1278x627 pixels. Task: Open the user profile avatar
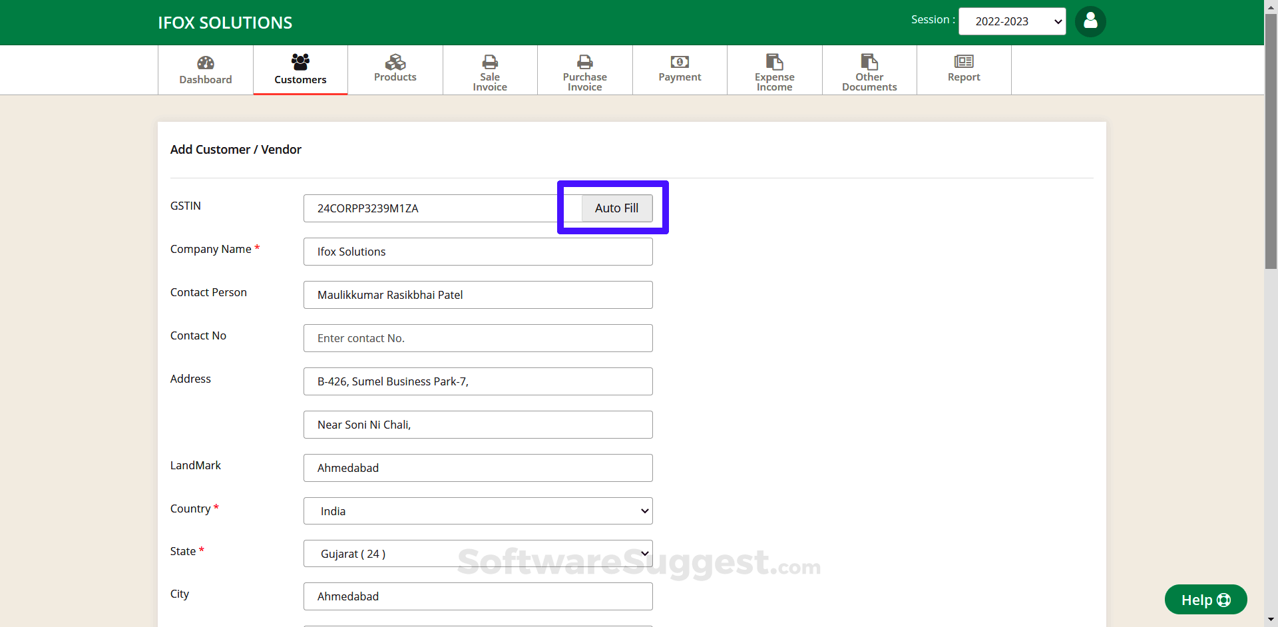click(1090, 21)
